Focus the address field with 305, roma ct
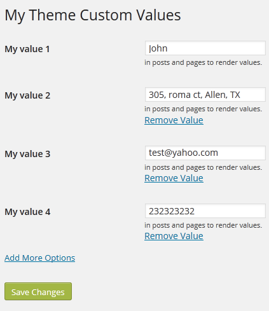Image resolution: width=269 pixels, height=311 pixels. [x=205, y=95]
